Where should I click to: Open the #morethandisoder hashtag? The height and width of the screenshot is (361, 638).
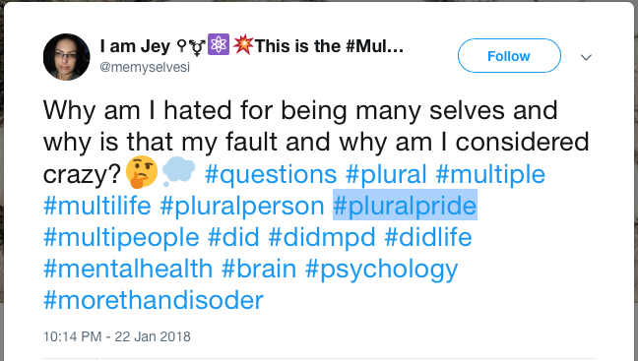coord(154,300)
